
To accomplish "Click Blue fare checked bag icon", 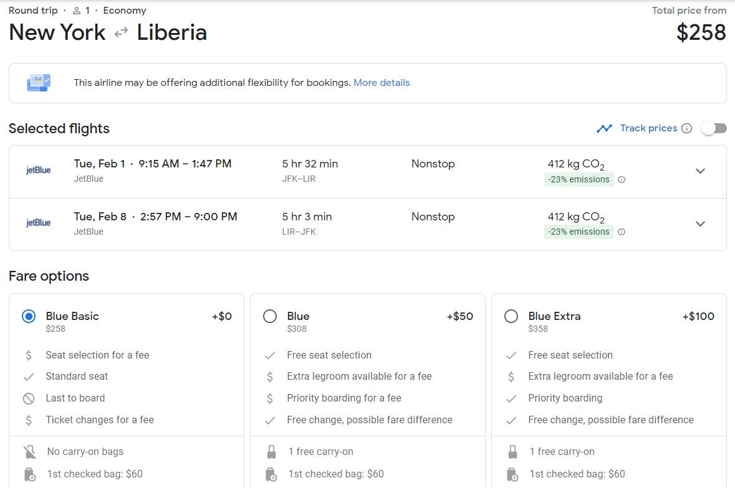I will coord(271,474).
